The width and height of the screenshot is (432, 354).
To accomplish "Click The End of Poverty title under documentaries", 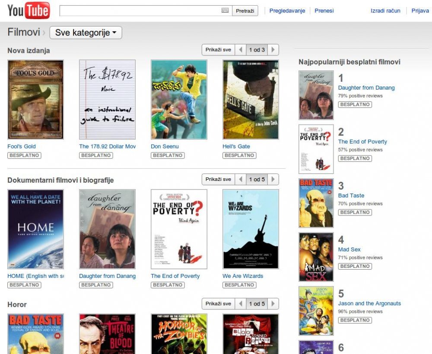I will pyautogui.click(x=175, y=276).
